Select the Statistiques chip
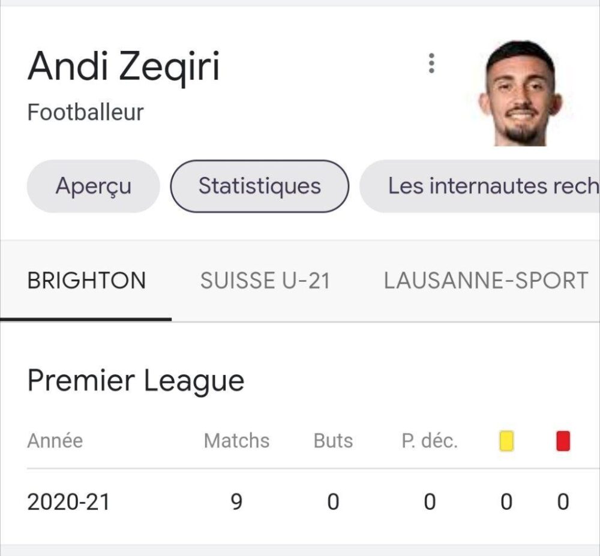 [259, 186]
